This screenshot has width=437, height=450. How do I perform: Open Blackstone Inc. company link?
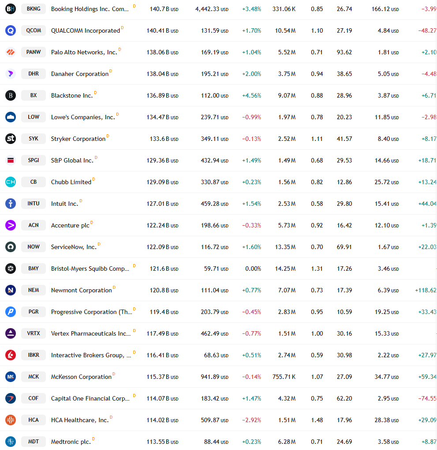(72, 95)
